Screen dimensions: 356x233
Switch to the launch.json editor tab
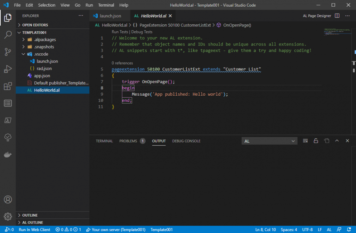point(110,16)
